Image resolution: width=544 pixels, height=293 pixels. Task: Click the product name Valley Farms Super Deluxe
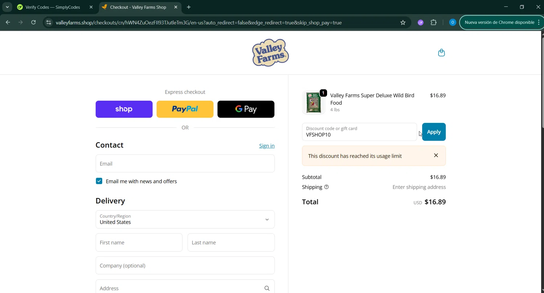(x=372, y=99)
